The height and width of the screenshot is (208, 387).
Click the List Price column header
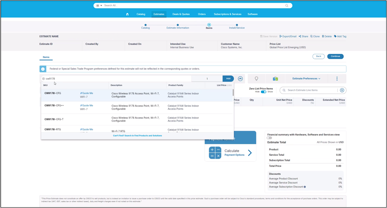224,85
